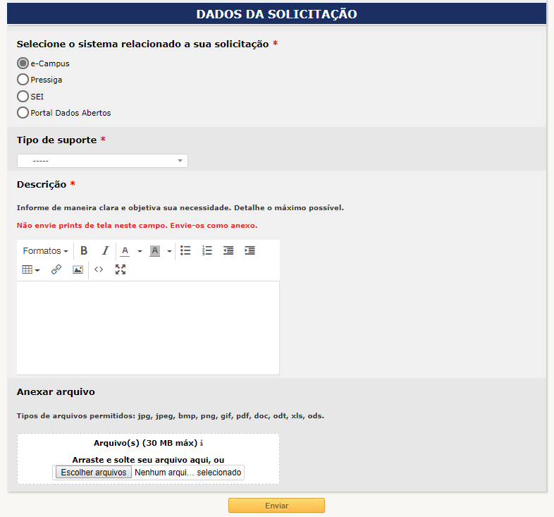Insert a link using the chain icon
Viewport: 554px width, 517px height.
click(56, 269)
